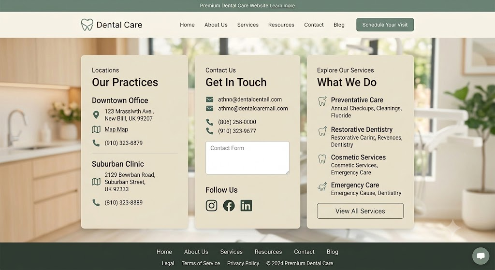495x270 pixels.
Task: Open Resources in the footer
Action: tap(268, 252)
